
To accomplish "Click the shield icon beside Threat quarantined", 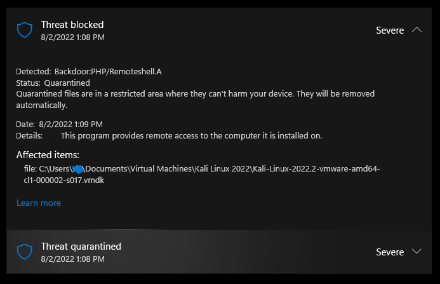I will pos(25,252).
